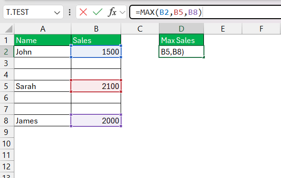Image resolution: width=281 pixels, height=178 pixels.
Task: Open the Name Box dropdown arrow
Action: pyautogui.click(x=57, y=13)
